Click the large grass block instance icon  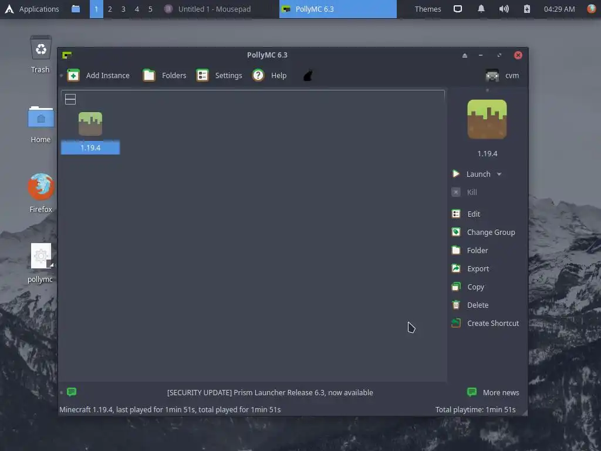pyautogui.click(x=487, y=119)
